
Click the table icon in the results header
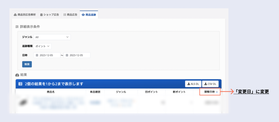tap(20, 84)
